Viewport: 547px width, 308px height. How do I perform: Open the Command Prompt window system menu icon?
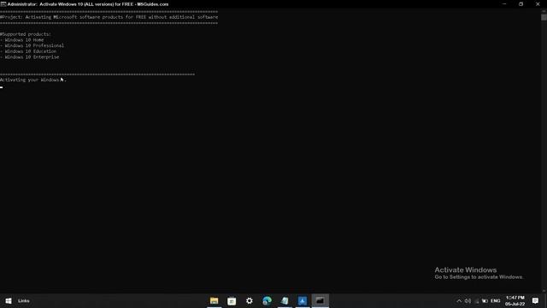(x=3, y=4)
